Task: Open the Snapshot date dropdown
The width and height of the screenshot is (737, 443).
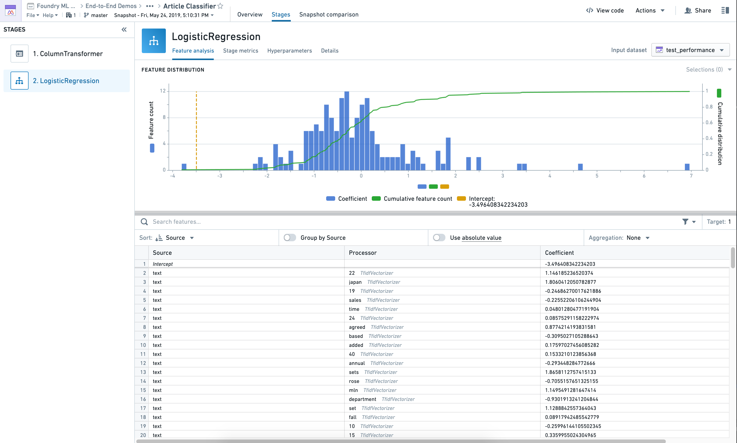Action: tap(164, 15)
